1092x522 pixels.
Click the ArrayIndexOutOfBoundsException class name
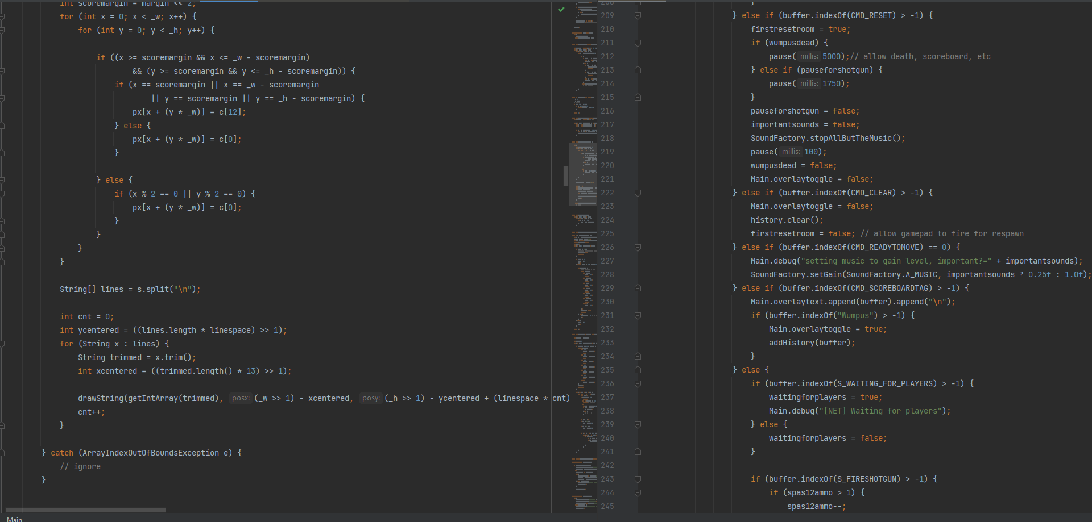tap(151, 453)
